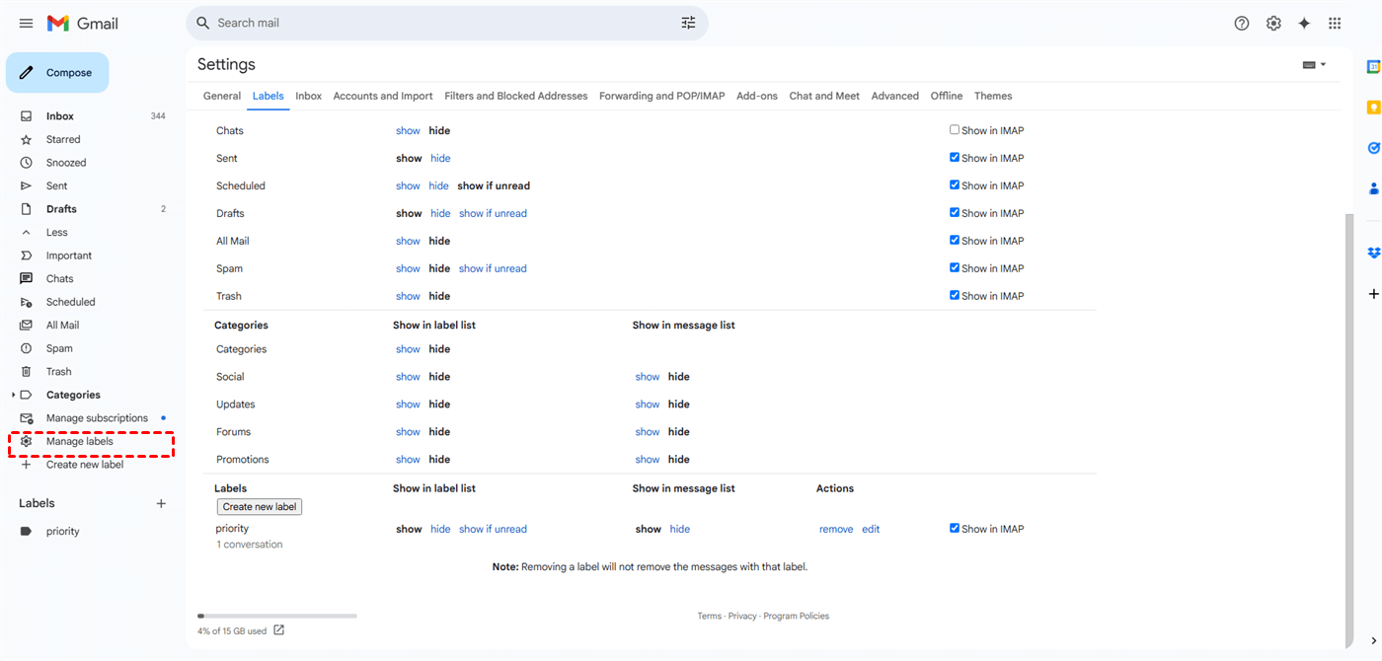This screenshot has width=1382, height=661.
Task: Open the input tools dropdown
Action: pos(1314,65)
